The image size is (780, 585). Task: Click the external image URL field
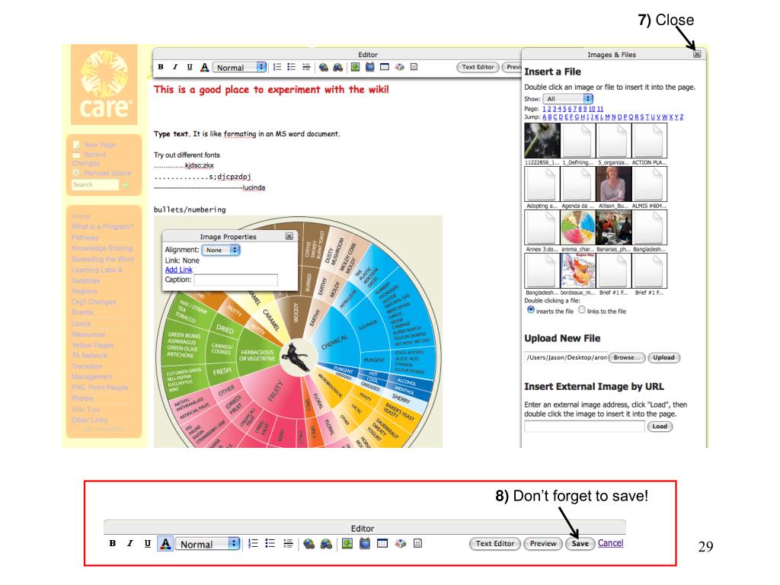(584, 427)
